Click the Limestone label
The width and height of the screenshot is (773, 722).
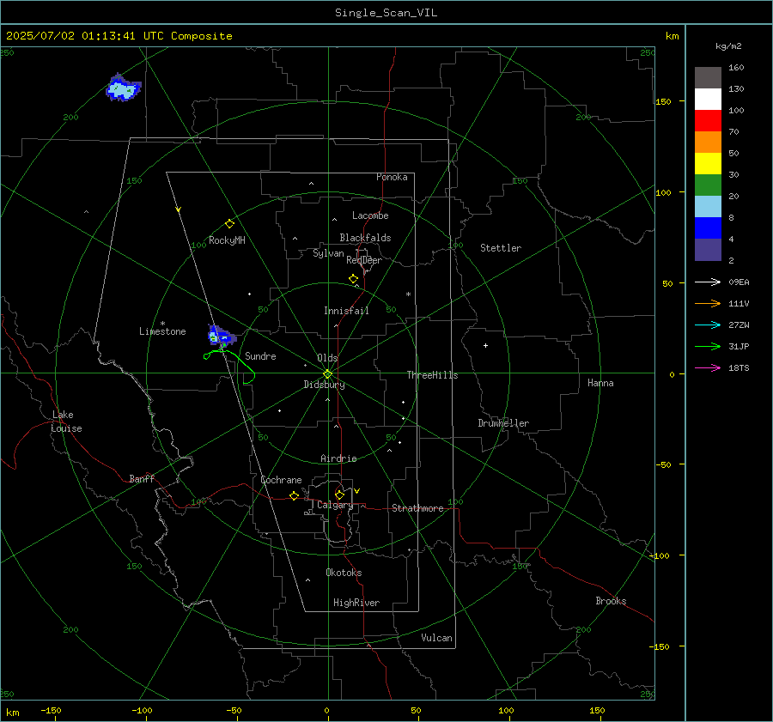point(162,331)
